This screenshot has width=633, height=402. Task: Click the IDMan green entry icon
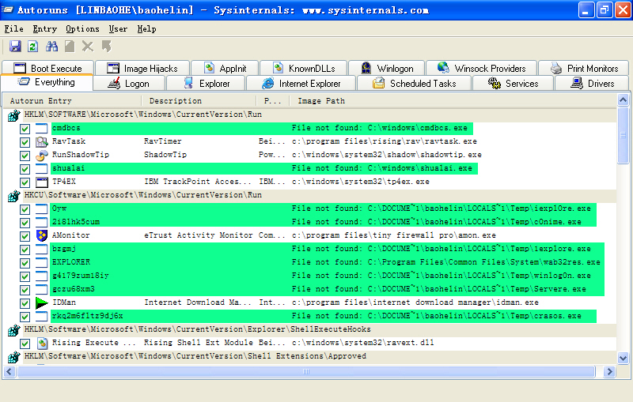pyautogui.click(x=42, y=302)
